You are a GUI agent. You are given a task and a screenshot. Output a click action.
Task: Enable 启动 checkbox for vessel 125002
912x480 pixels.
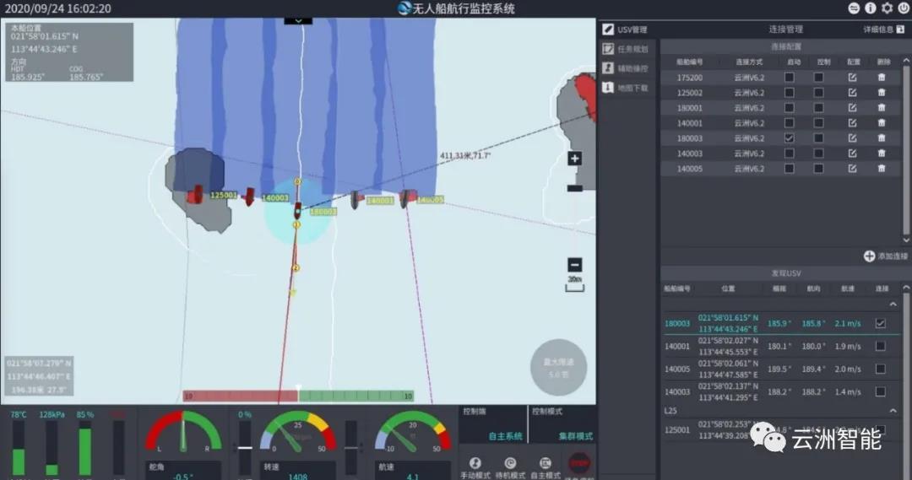(790, 93)
